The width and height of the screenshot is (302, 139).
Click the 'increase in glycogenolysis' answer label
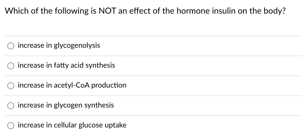click(x=59, y=45)
